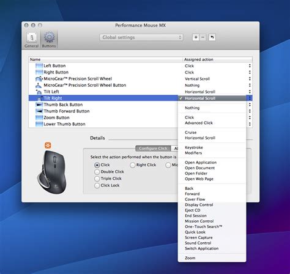
Task: Choose Forward from the action menu
Action: pyautogui.click(x=212, y=194)
